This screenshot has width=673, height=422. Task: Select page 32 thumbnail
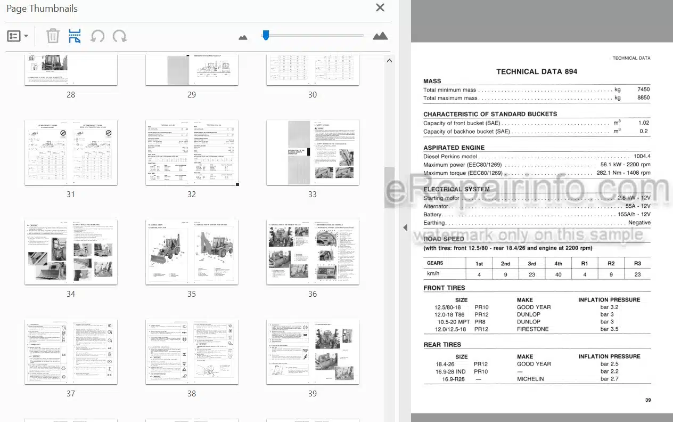point(192,153)
